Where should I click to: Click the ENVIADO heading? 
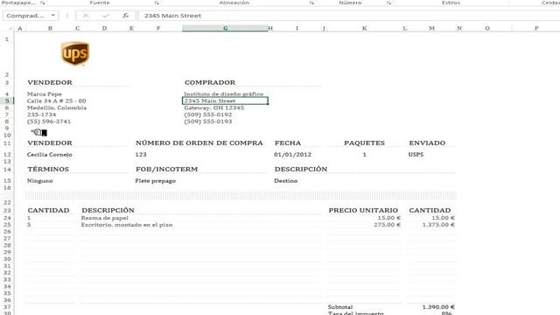point(427,143)
